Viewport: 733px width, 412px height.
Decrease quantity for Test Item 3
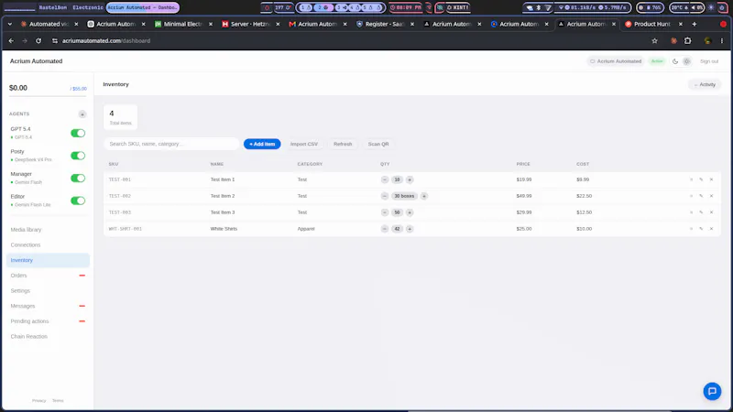pyautogui.click(x=385, y=212)
